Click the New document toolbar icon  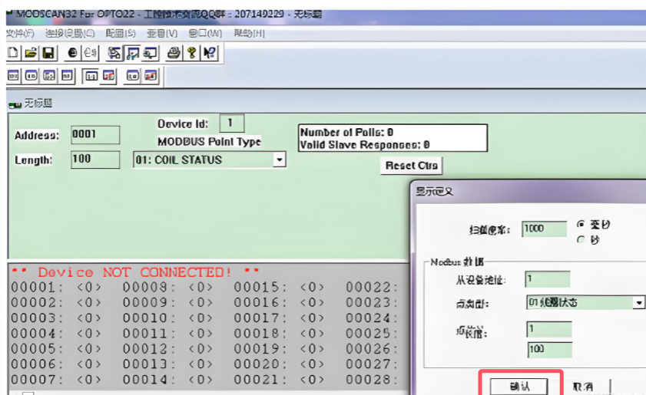point(13,53)
